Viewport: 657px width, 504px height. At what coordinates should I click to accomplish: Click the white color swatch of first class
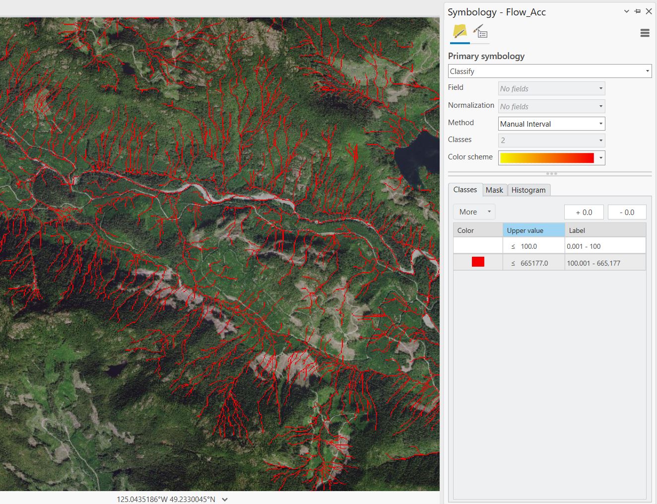pyautogui.click(x=478, y=246)
